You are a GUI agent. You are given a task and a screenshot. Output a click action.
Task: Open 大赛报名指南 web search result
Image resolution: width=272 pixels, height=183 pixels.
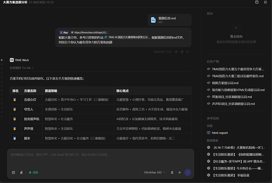[236, 148]
